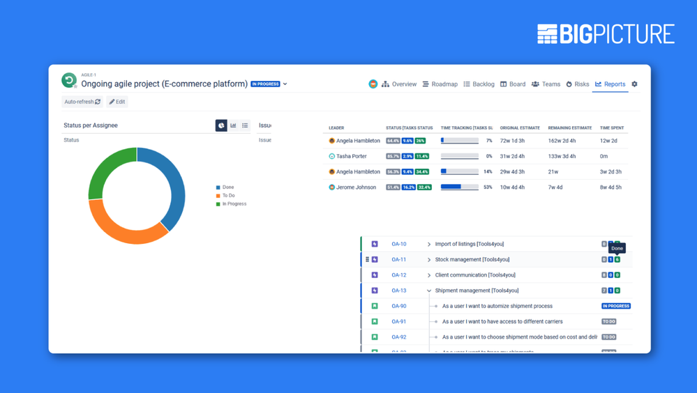697x393 pixels.
Task: Click Done legend blue swatch
Action: point(218,187)
